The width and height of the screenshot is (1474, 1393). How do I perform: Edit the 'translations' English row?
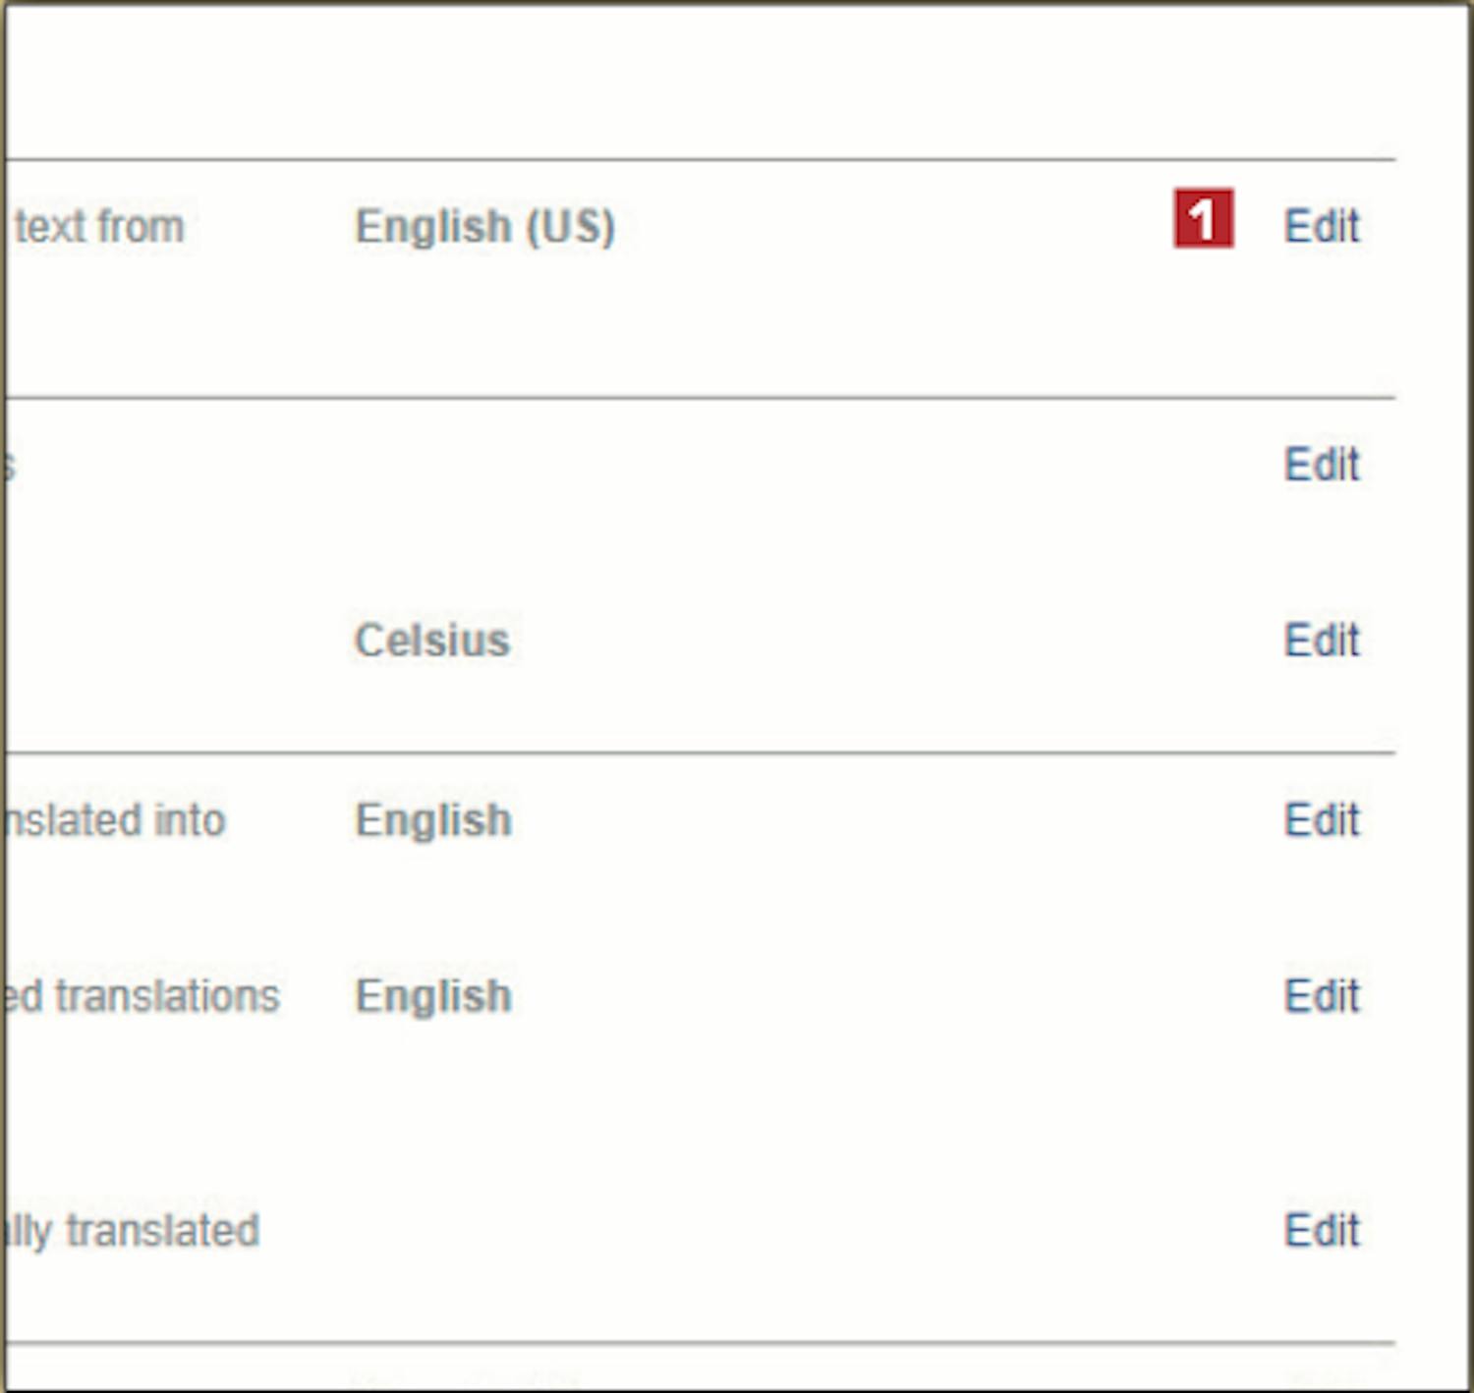1322,996
